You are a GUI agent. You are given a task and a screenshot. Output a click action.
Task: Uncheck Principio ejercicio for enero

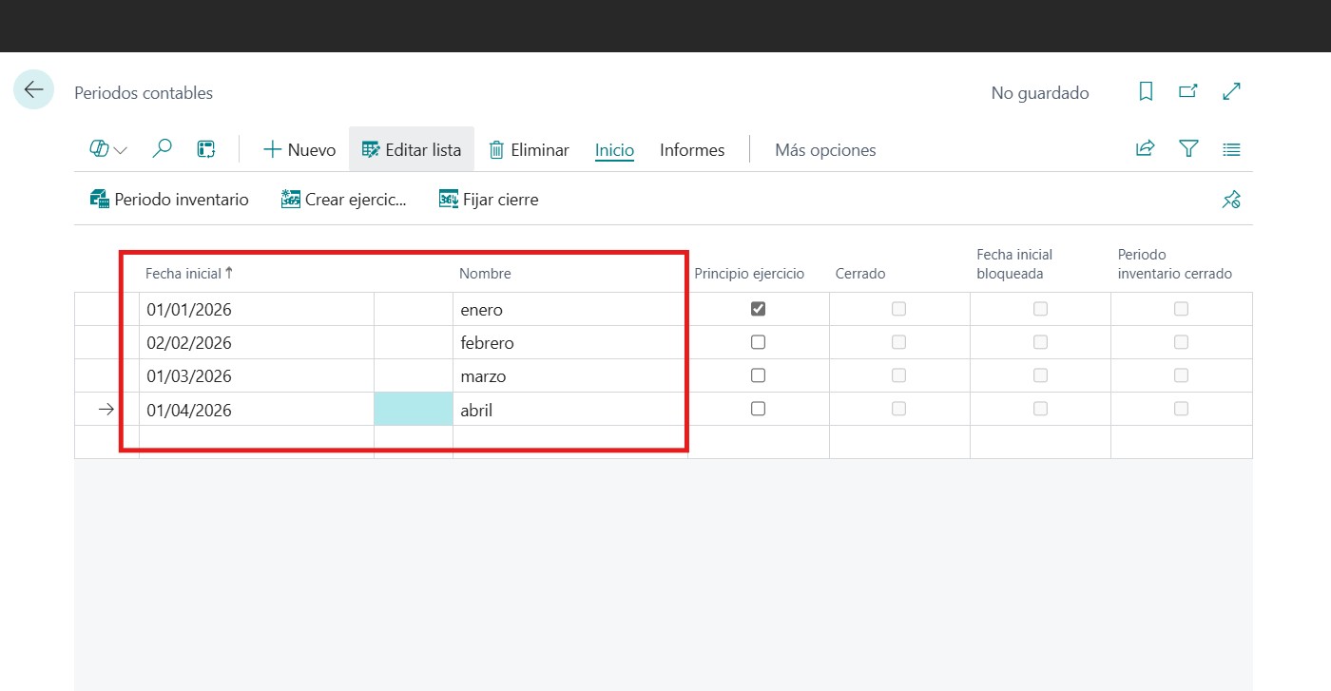[x=758, y=309]
